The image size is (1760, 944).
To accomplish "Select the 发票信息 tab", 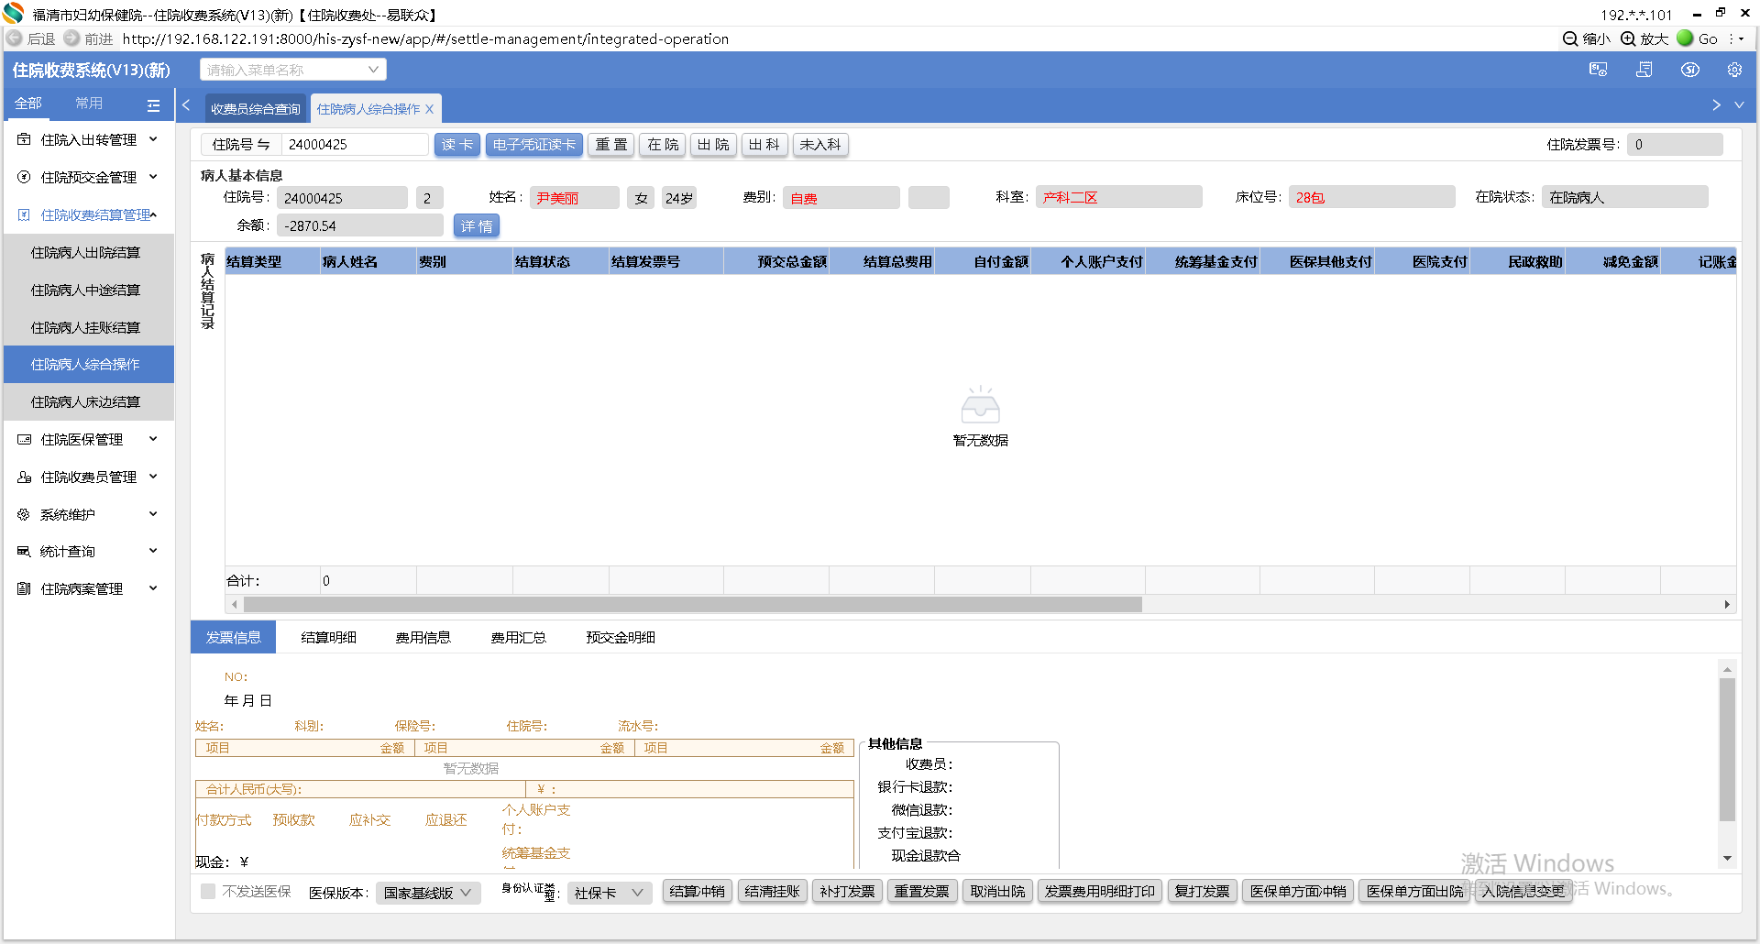I will (234, 638).
